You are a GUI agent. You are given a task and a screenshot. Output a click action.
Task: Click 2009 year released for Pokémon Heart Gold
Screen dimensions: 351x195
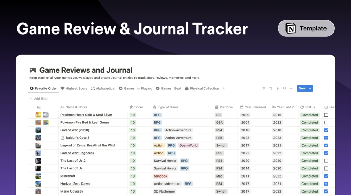(245, 115)
